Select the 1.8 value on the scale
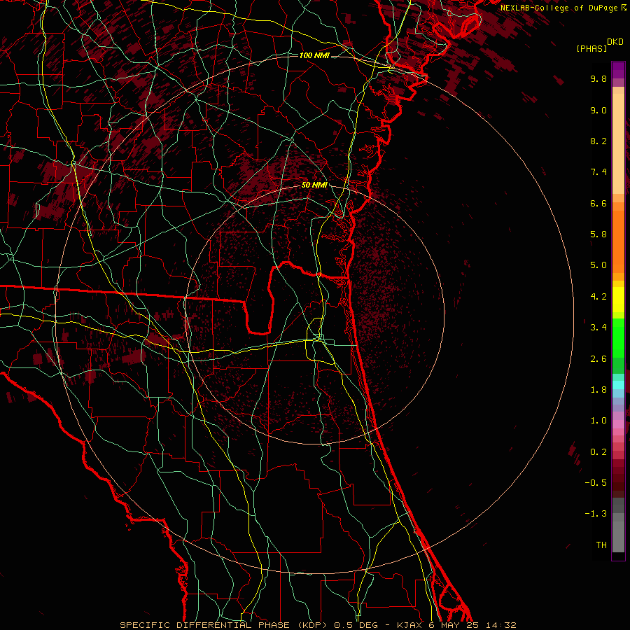Screen dimensions: 630x630 (598, 390)
